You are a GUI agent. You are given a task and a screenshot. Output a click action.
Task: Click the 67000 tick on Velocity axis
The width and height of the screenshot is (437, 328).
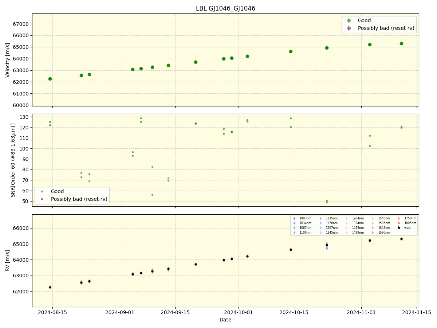click(x=21, y=24)
